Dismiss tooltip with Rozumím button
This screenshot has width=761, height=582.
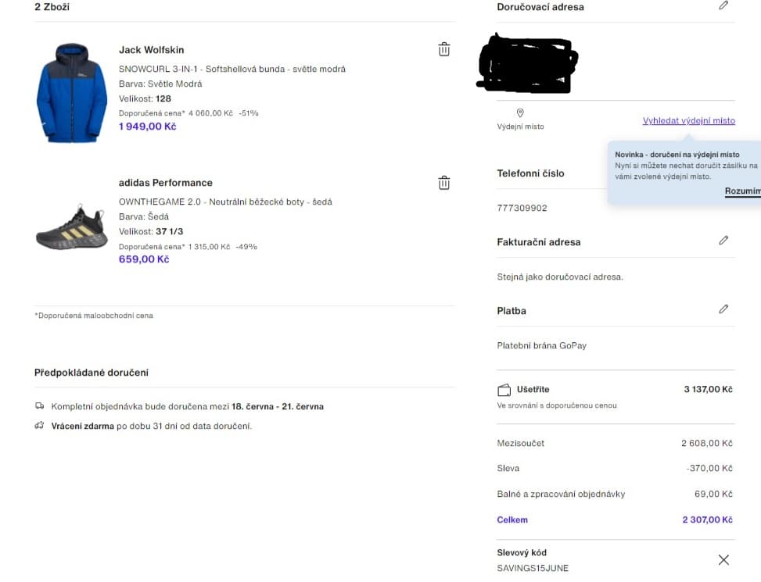tap(742, 191)
